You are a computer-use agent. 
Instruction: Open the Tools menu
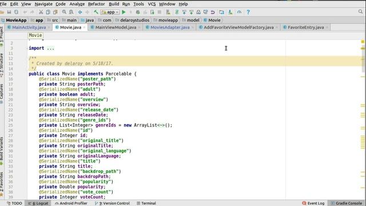(x=138, y=4)
